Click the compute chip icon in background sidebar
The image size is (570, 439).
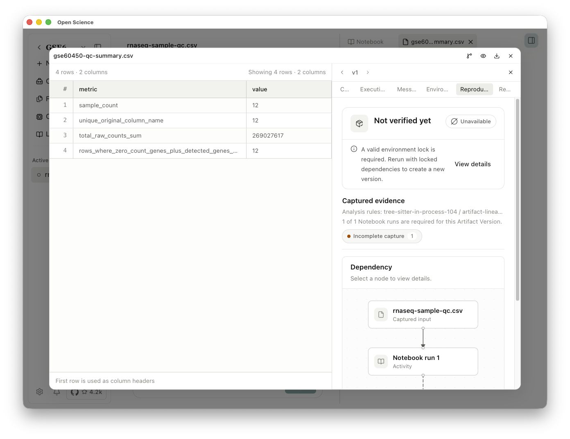pyautogui.click(x=39, y=117)
